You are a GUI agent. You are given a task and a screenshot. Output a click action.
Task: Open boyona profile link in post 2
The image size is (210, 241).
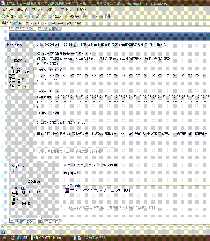tap(18, 166)
